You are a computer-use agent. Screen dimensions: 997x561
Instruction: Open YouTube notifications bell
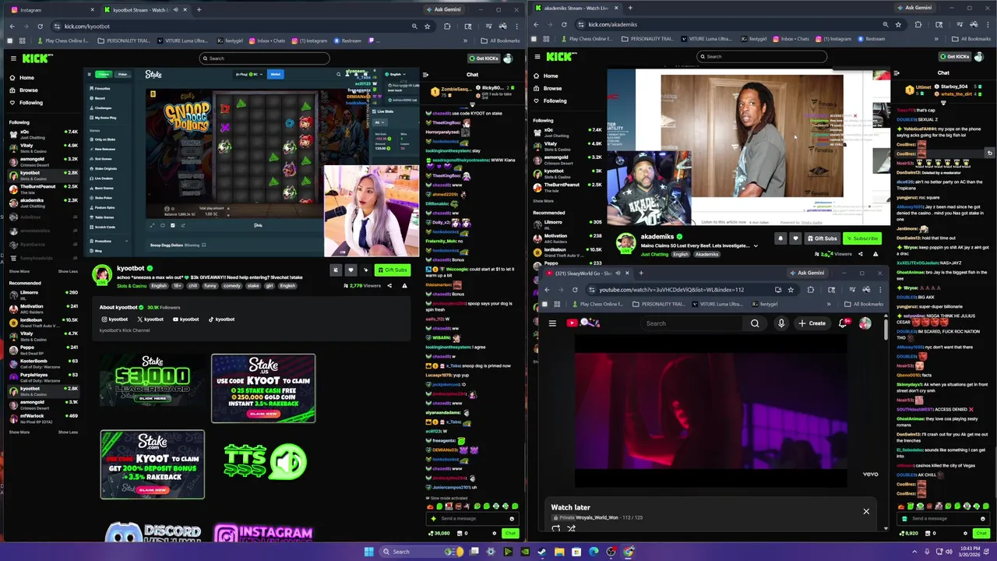pyautogui.click(x=842, y=323)
